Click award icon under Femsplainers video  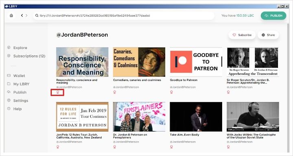114,147
